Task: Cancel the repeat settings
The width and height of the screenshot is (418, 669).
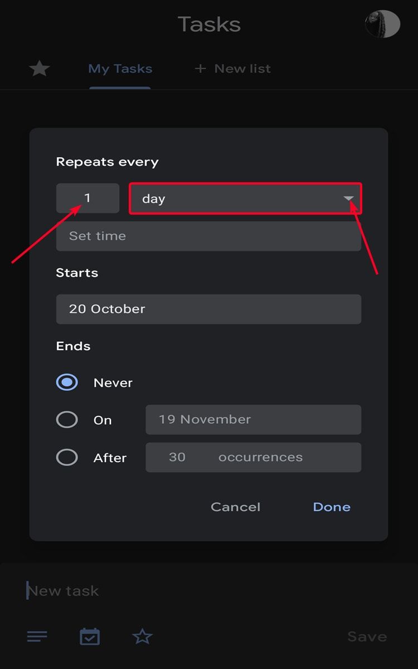Action: tap(235, 507)
